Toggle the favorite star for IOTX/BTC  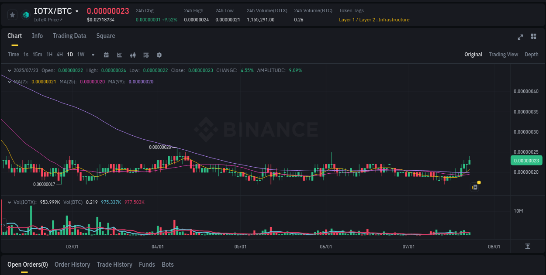point(13,14)
